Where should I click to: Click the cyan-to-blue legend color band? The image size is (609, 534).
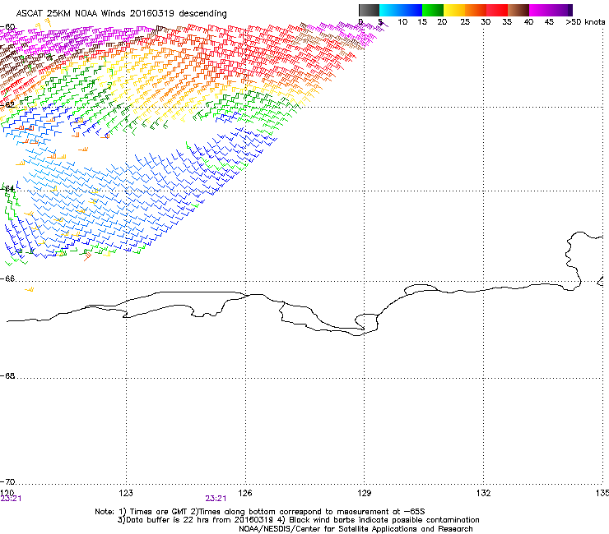pyautogui.click(x=401, y=10)
